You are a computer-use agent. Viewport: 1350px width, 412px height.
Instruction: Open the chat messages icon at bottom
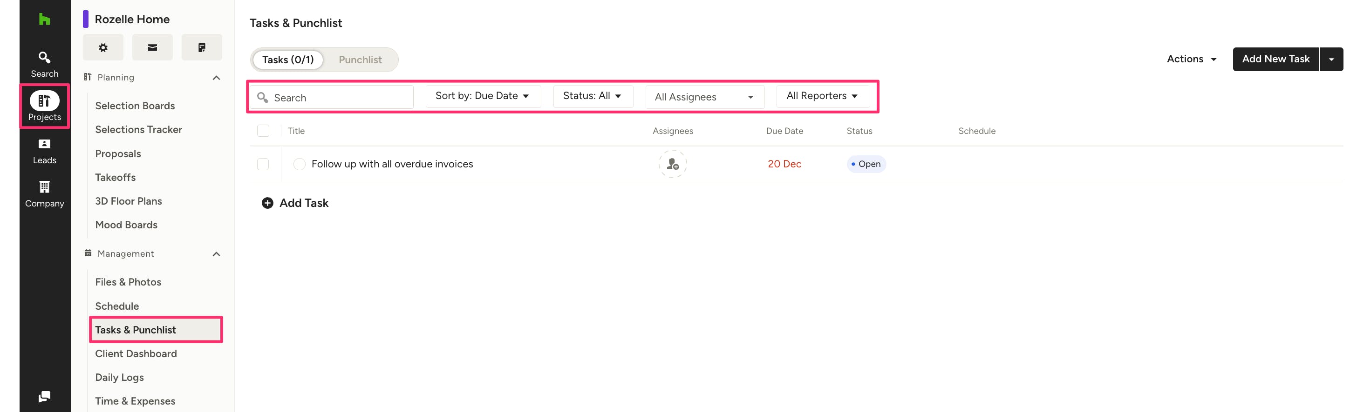[x=45, y=396]
